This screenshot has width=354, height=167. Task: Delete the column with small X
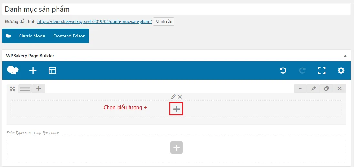[x=180, y=97]
